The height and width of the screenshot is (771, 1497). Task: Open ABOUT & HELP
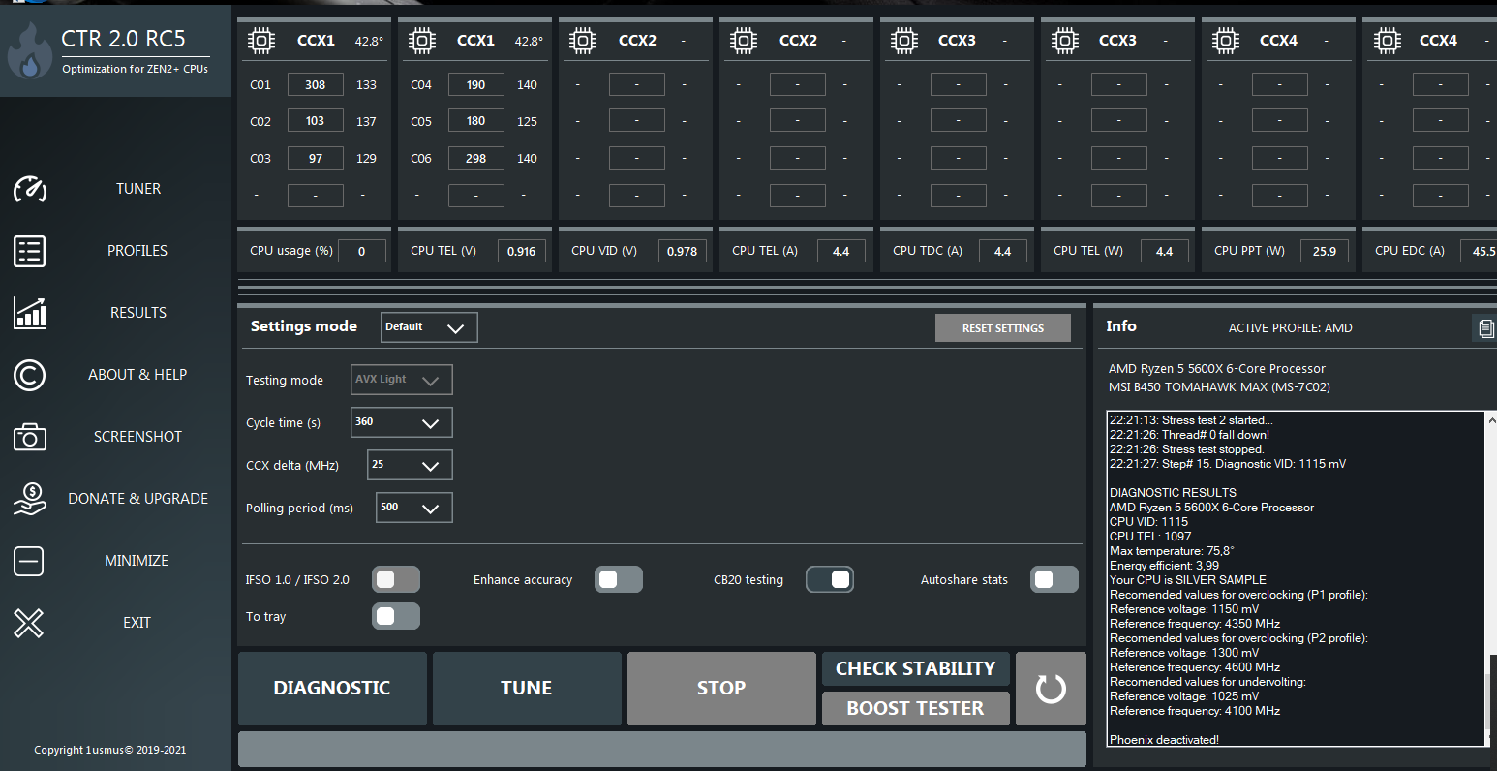pyautogui.click(x=137, y=375)
